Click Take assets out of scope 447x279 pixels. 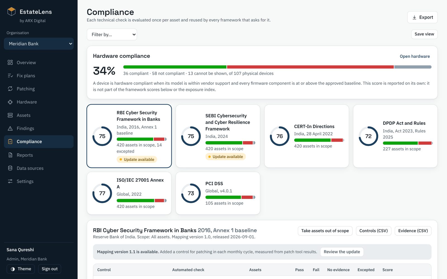[325, 231]
